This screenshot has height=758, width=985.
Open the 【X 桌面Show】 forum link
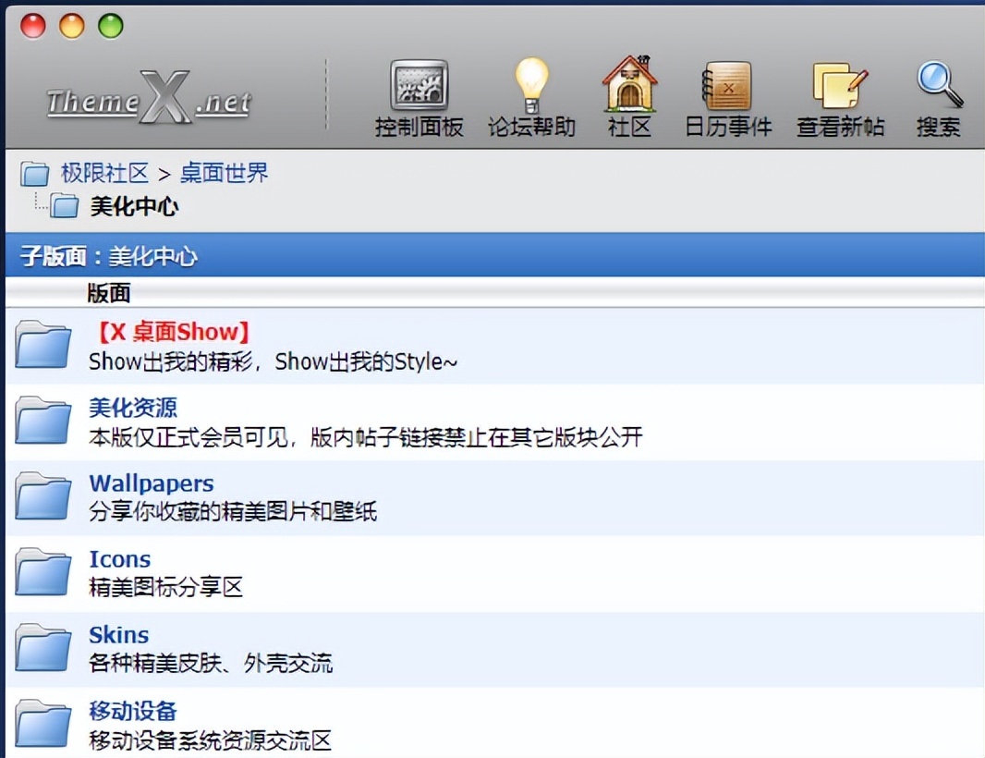coord(172,332)
